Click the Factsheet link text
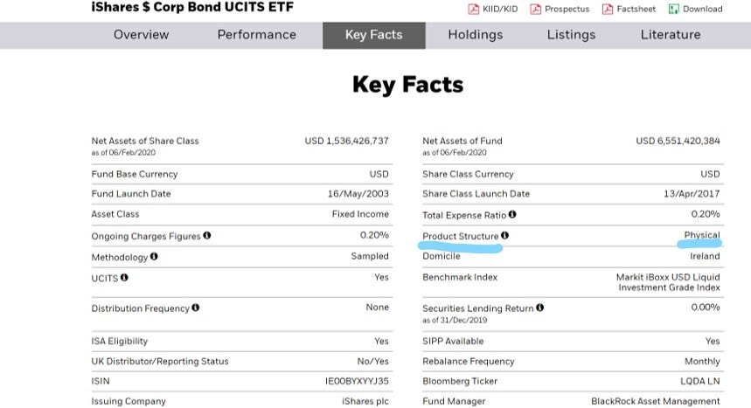Image resolution: width=751 pixels, height=408 pixels. (x=636, y=9)
